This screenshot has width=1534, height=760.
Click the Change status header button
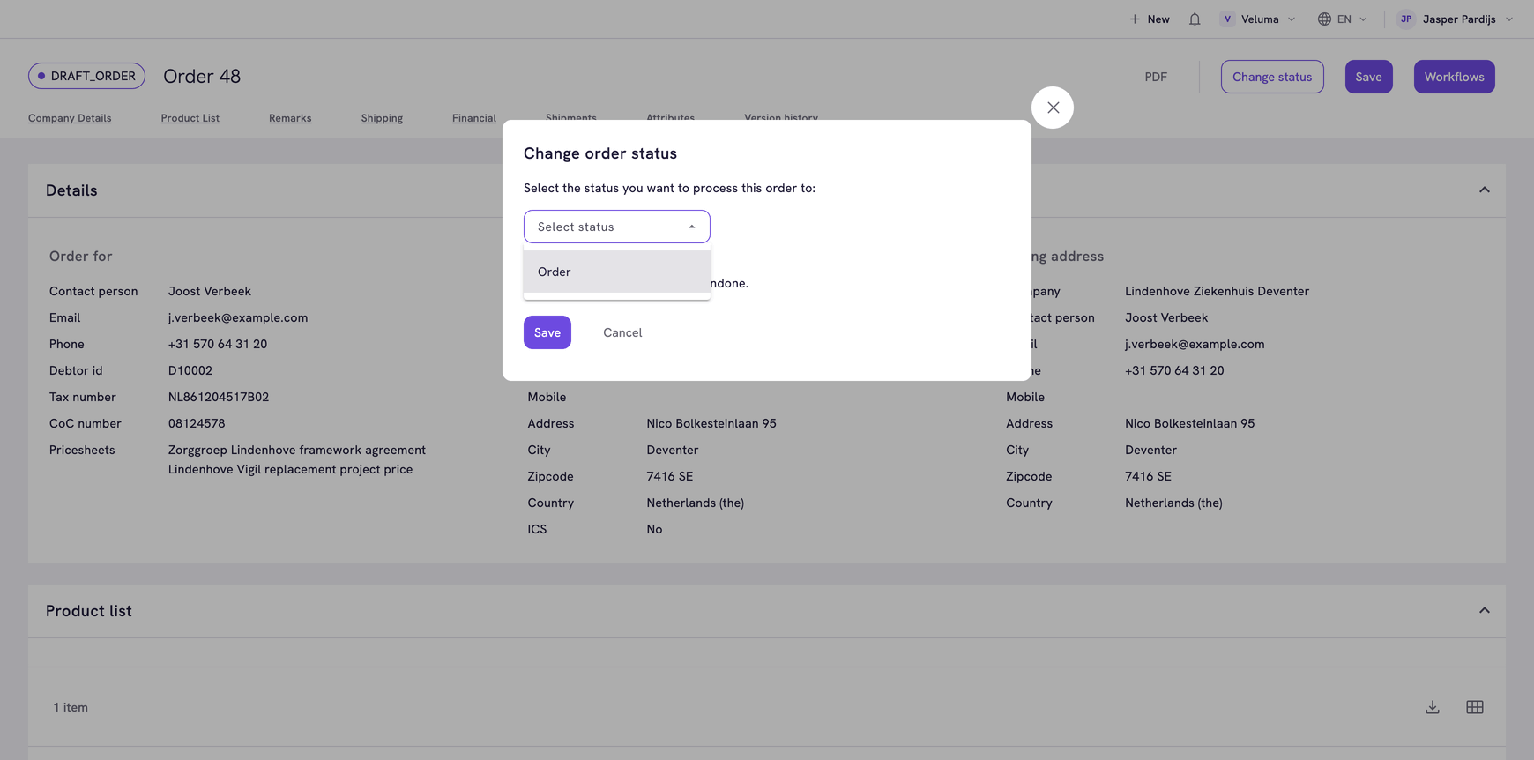pos(1272,77)
